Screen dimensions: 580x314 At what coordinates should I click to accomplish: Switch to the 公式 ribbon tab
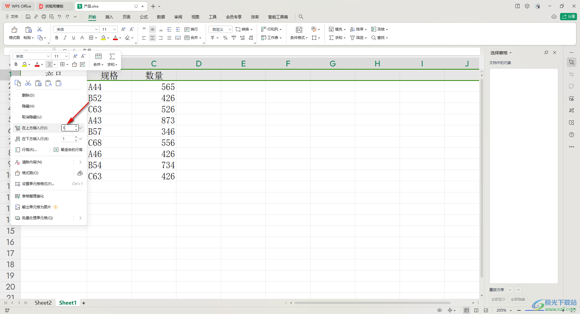click(x=144, y=17)
